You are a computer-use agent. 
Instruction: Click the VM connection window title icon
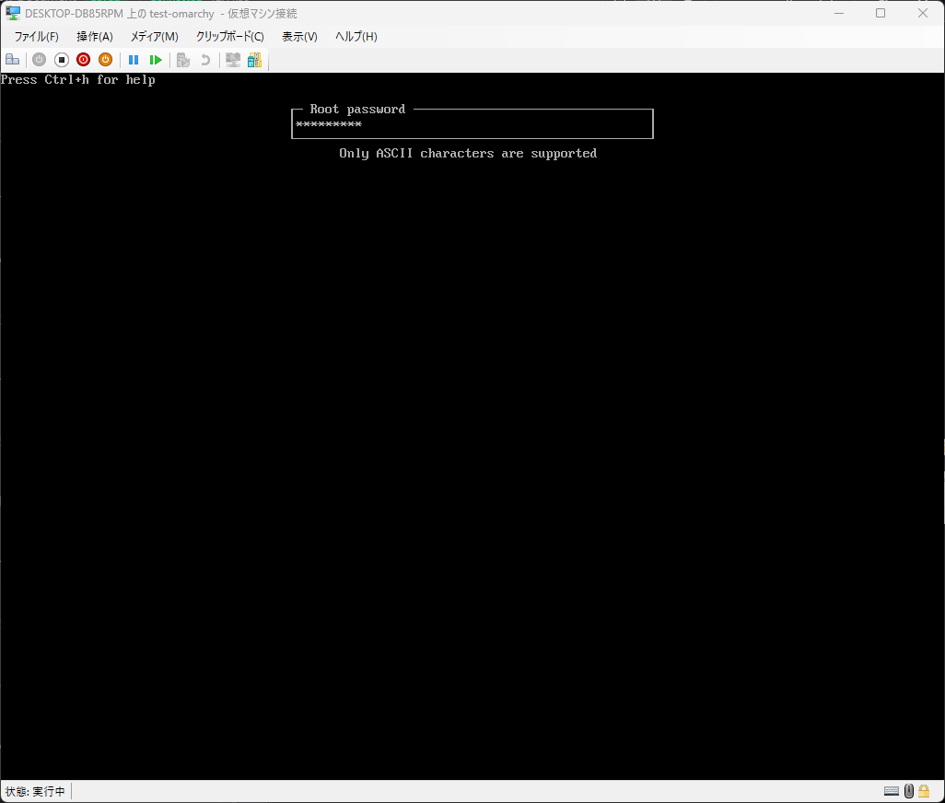click(13, 13)
